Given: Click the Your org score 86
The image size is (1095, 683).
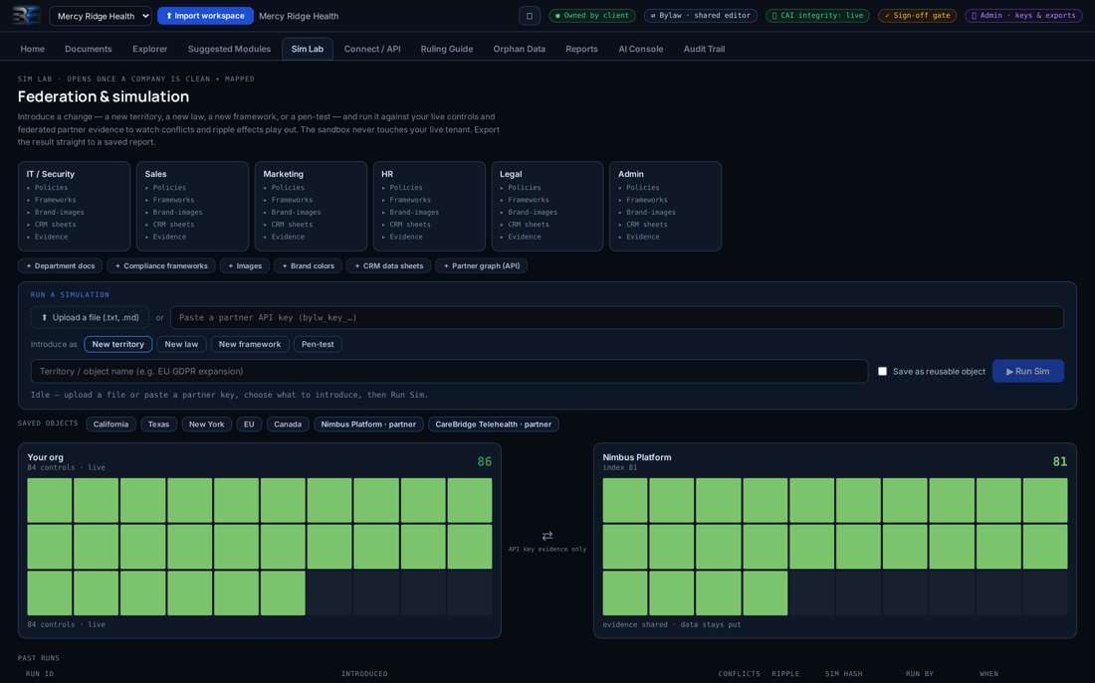Looking at the screenshot, I should point(484,462).
